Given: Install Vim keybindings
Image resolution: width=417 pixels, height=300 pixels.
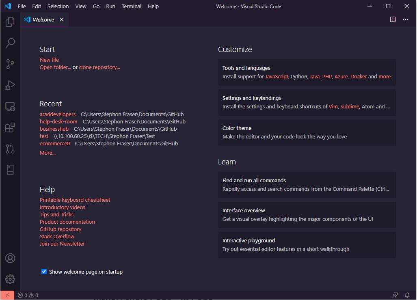Looking at the screenshot, I should click(x=333, y=107).
